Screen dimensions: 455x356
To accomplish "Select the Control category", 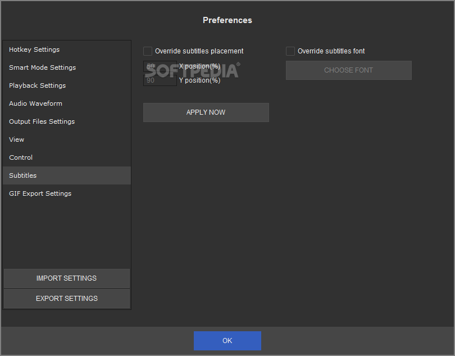I will click(67, 157).
